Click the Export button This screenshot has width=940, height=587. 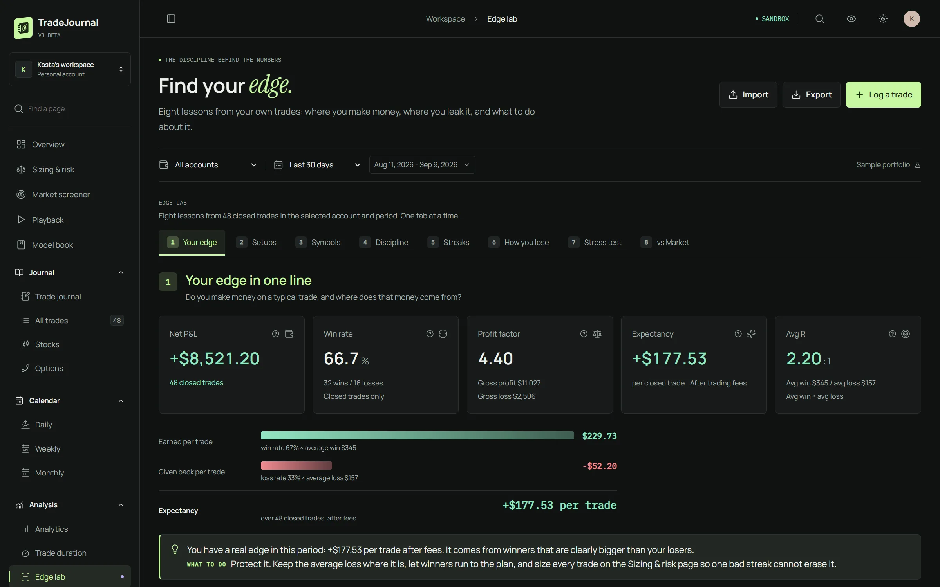pos(811,95)
